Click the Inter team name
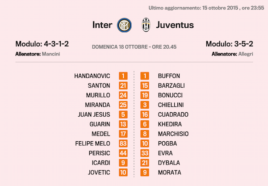 pos(102,25)
